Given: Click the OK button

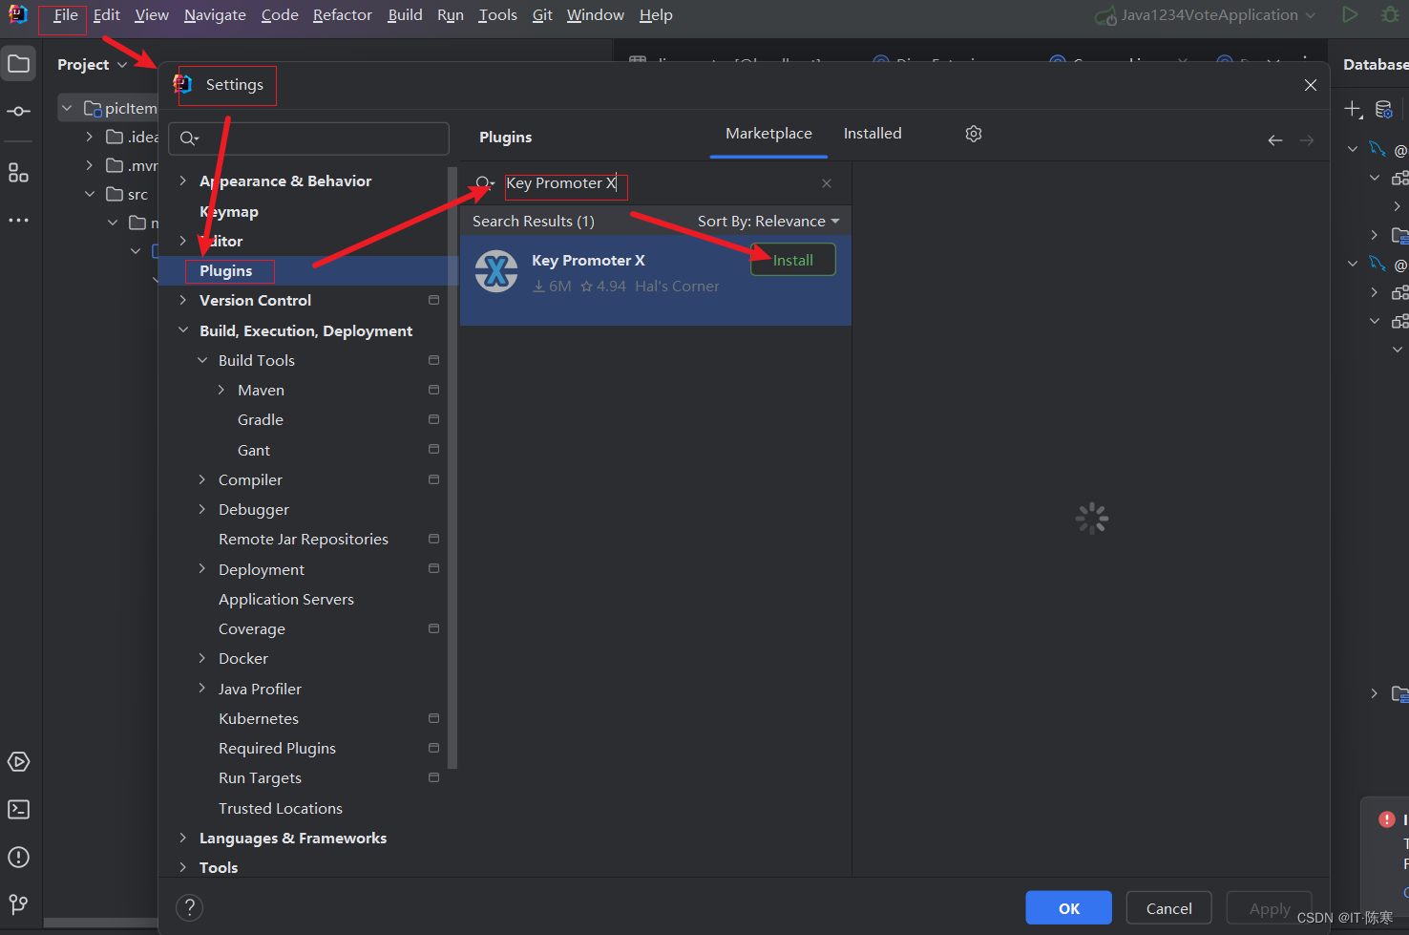Looking at the screenshot, I should coord(1069,908).
